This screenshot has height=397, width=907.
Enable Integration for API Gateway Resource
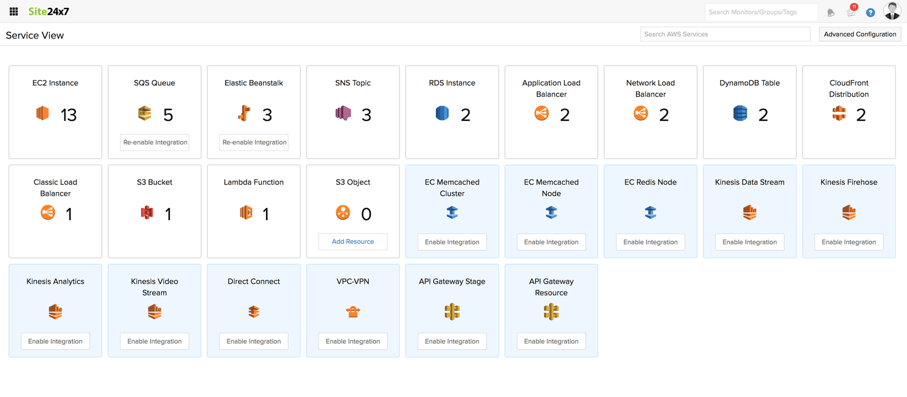point(551,341)
